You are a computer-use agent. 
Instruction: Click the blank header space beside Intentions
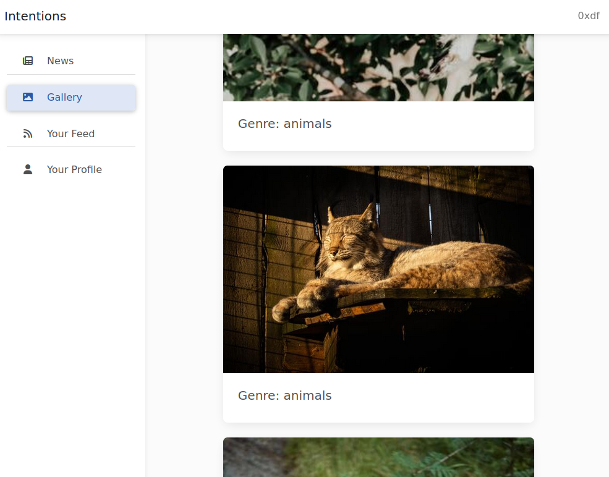pyautogui.click(x=309, y=16)
